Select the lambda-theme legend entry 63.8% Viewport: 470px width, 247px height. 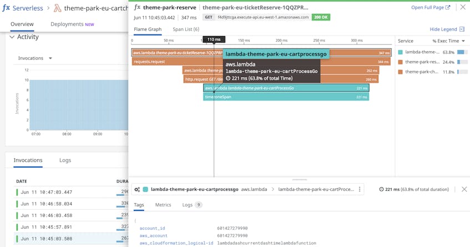point(432,52)
